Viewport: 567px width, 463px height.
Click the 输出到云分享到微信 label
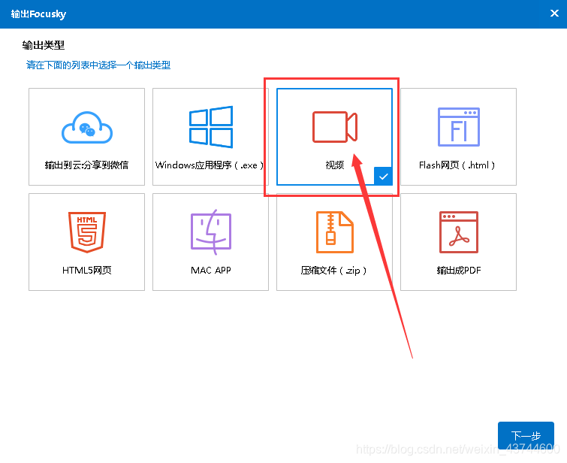[x=86, y=165]
